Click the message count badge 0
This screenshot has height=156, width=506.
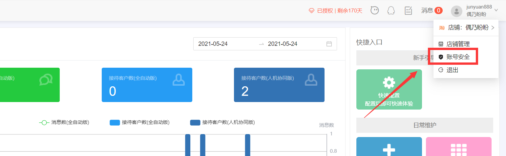click(438, 10)
